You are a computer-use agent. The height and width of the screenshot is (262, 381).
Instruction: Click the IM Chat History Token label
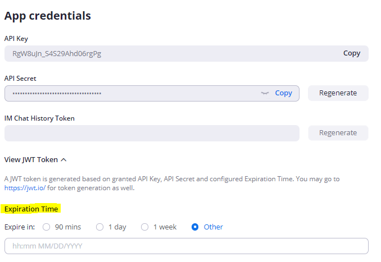click(39, 118)
